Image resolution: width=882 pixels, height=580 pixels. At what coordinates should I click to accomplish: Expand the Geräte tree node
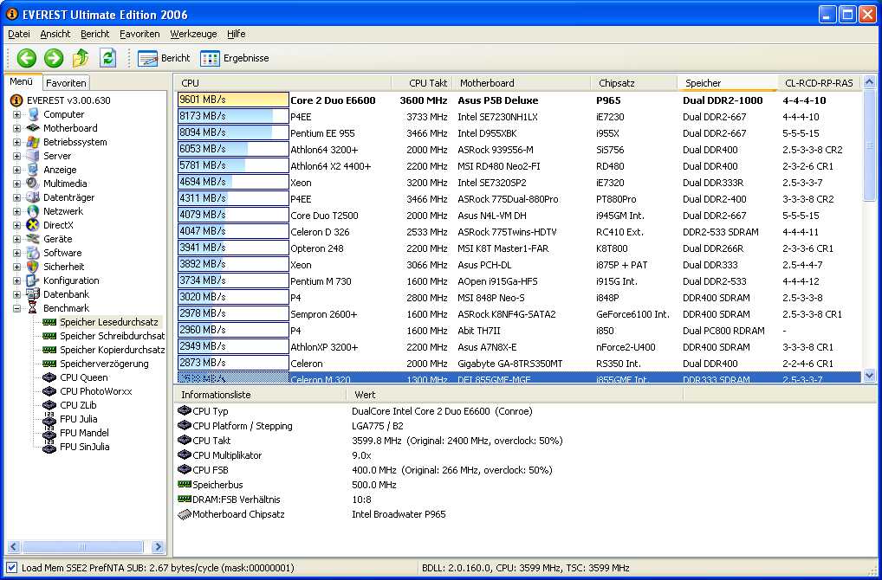point(16,239)
